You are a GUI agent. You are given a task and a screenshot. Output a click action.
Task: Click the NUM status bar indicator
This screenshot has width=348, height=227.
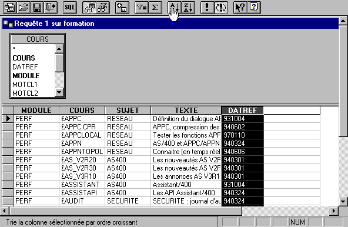(297, 222)
